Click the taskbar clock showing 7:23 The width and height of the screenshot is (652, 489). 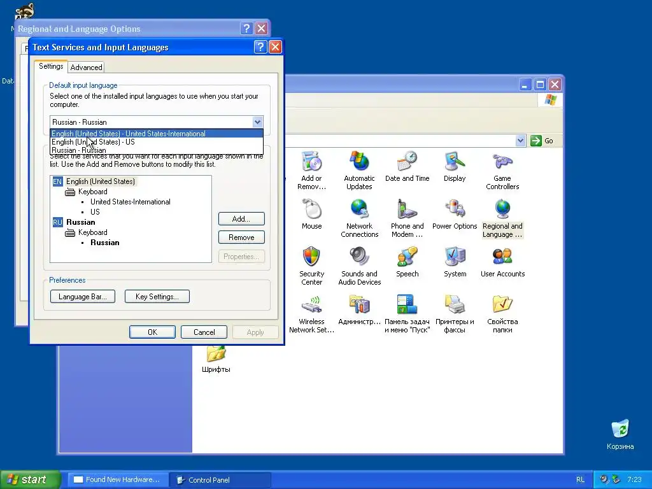(x=634, y=479)
